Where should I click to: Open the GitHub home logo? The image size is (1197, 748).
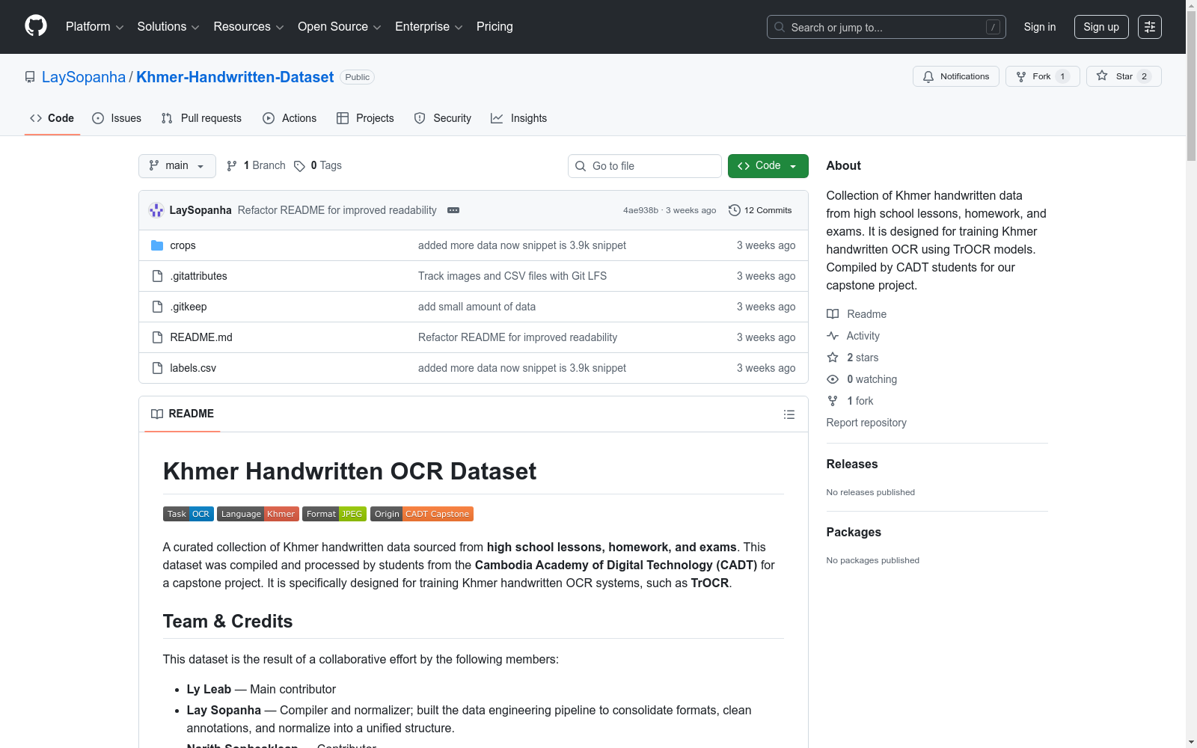36,26
